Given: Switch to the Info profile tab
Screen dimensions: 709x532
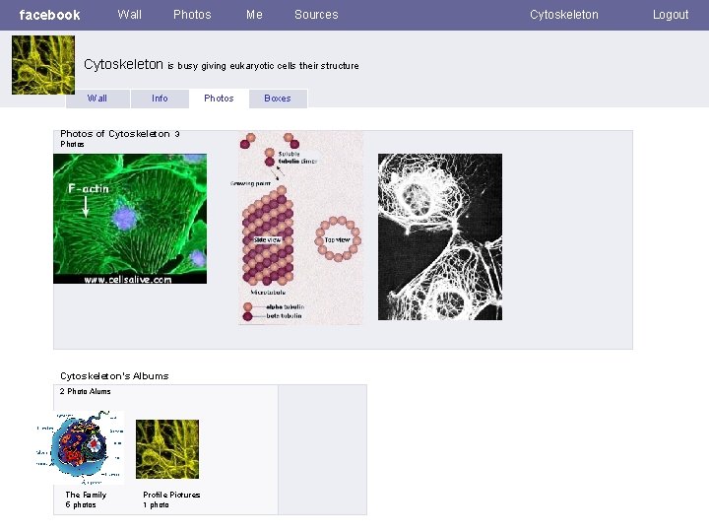Looking at the screenshot, I should tap(160, 99).
